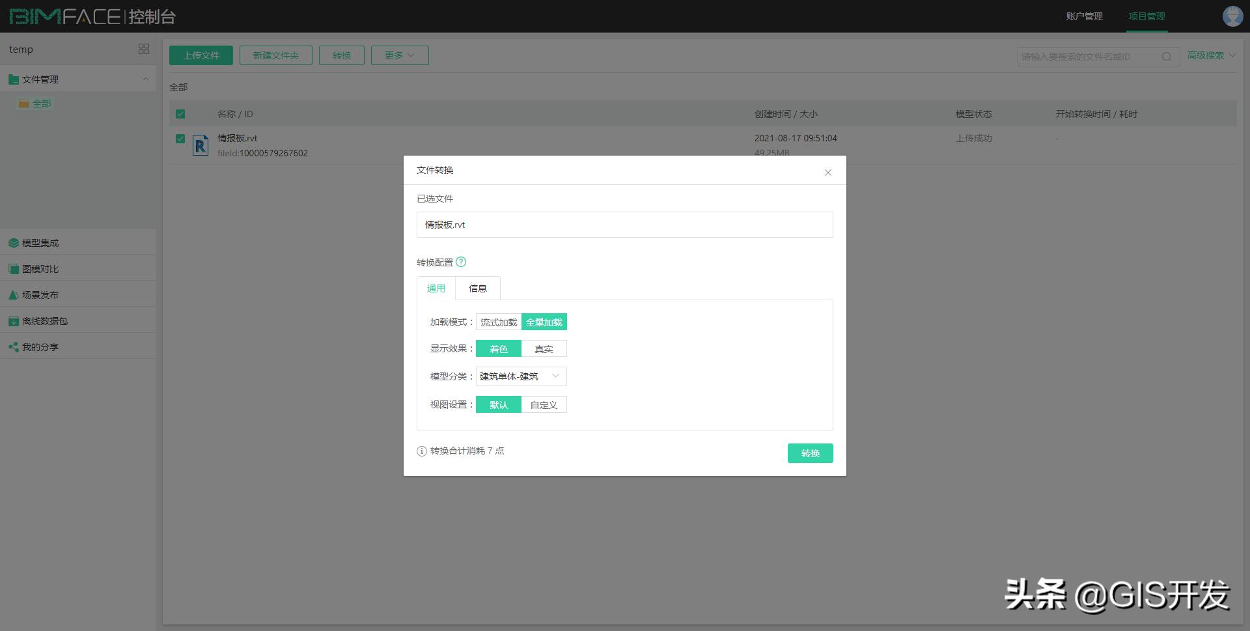Click the 新建文件夹 button
Viewport: 1250px width, 631px height.
click(276, 55)
